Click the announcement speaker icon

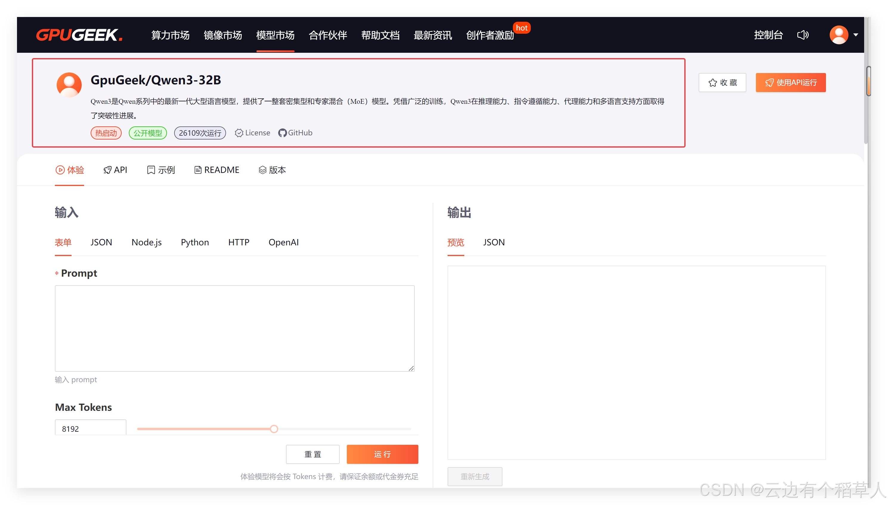803,35
